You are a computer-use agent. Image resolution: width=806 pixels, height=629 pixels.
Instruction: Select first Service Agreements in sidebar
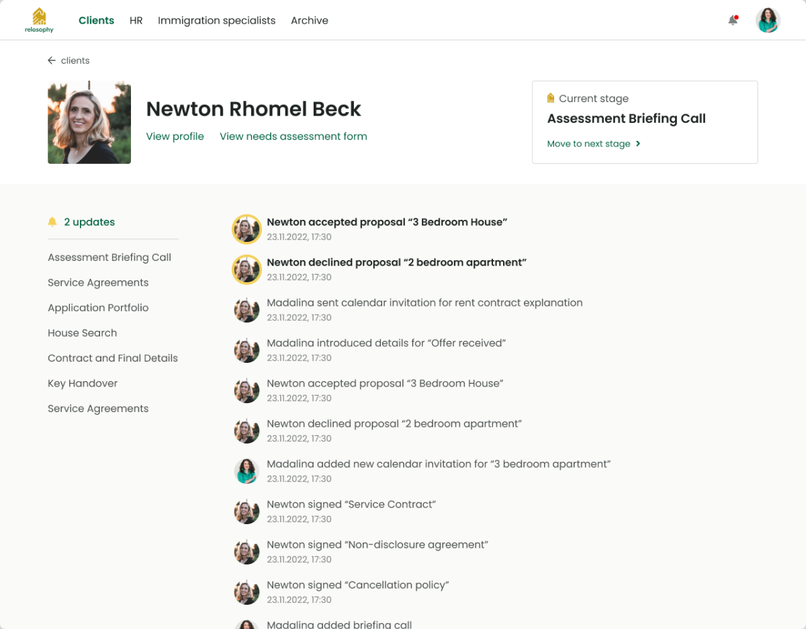click(x=98, y=282)
